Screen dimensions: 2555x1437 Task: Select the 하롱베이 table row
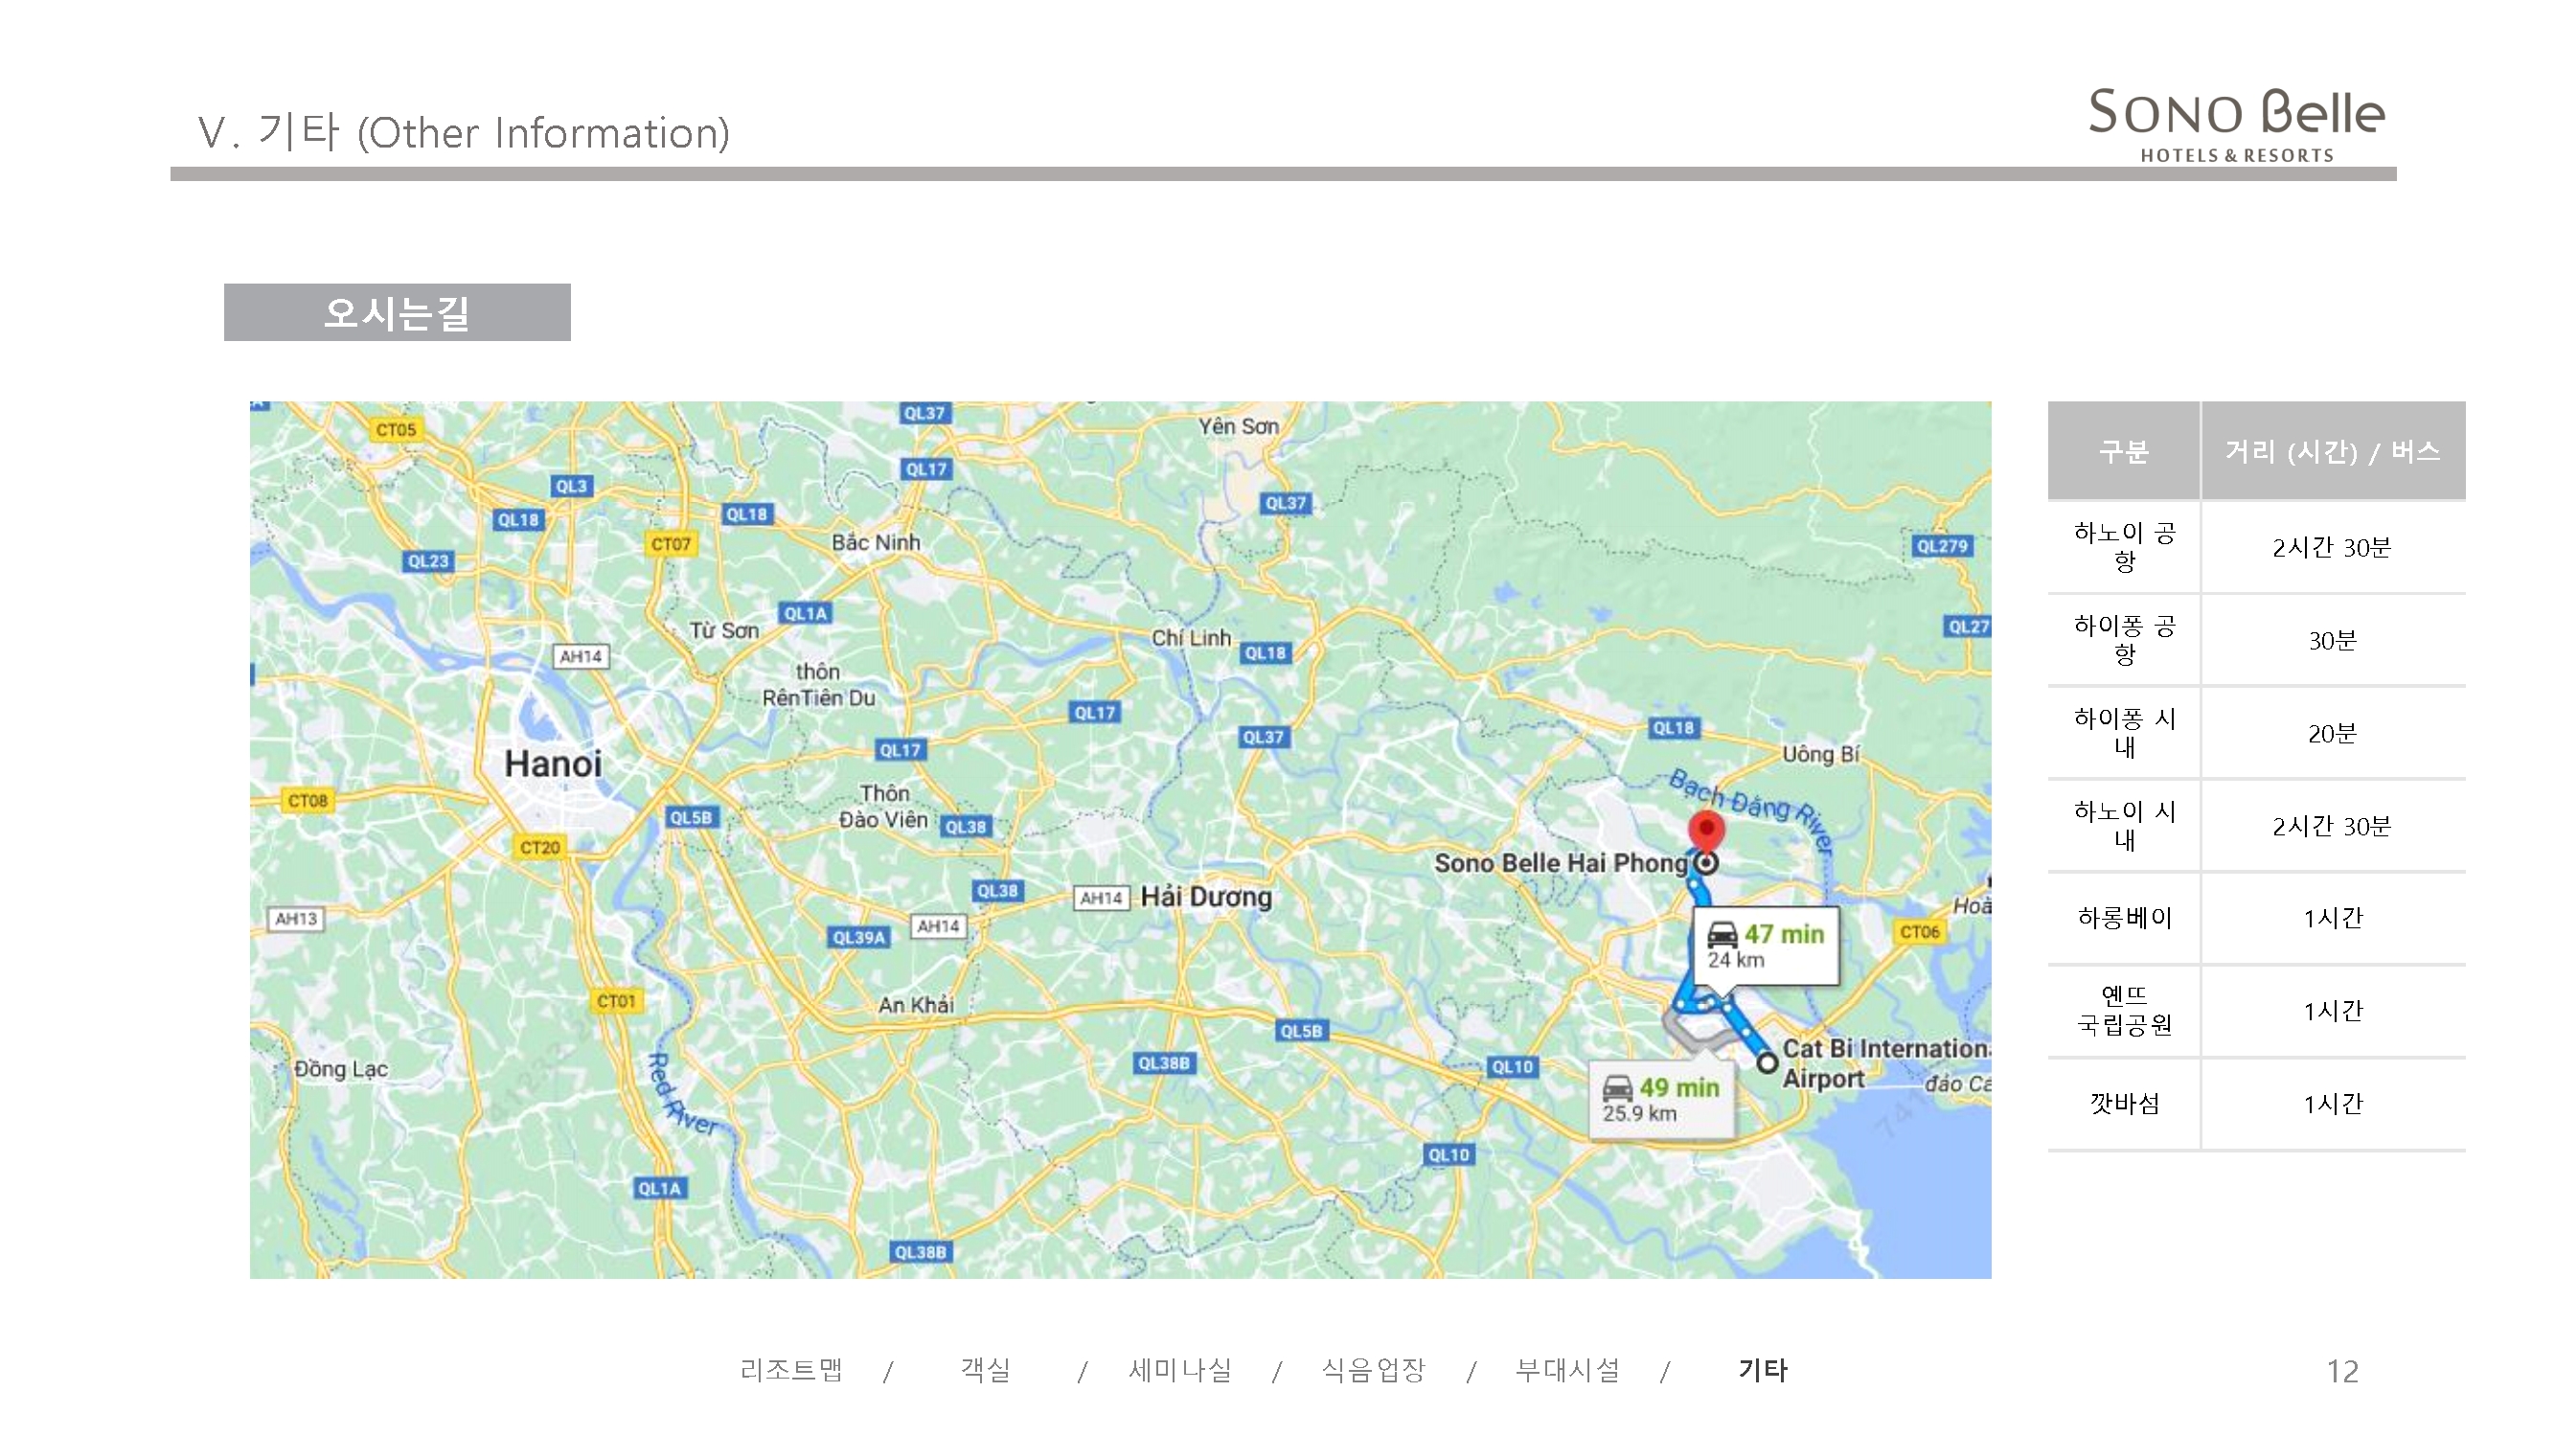tap(2125, 918)
